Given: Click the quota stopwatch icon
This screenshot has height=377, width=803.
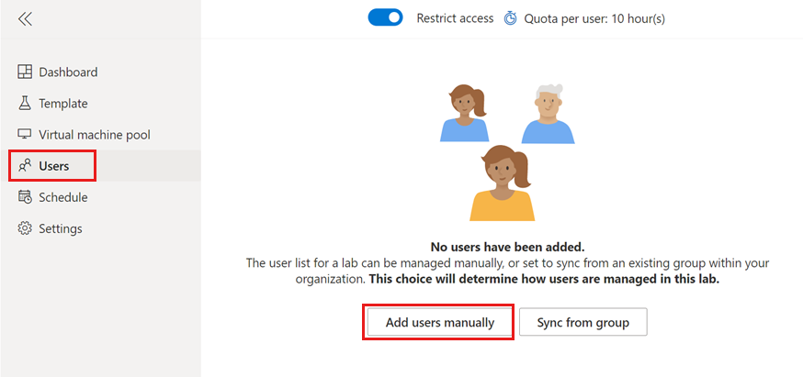Looking at the screenshot, I should pos(511,19).
